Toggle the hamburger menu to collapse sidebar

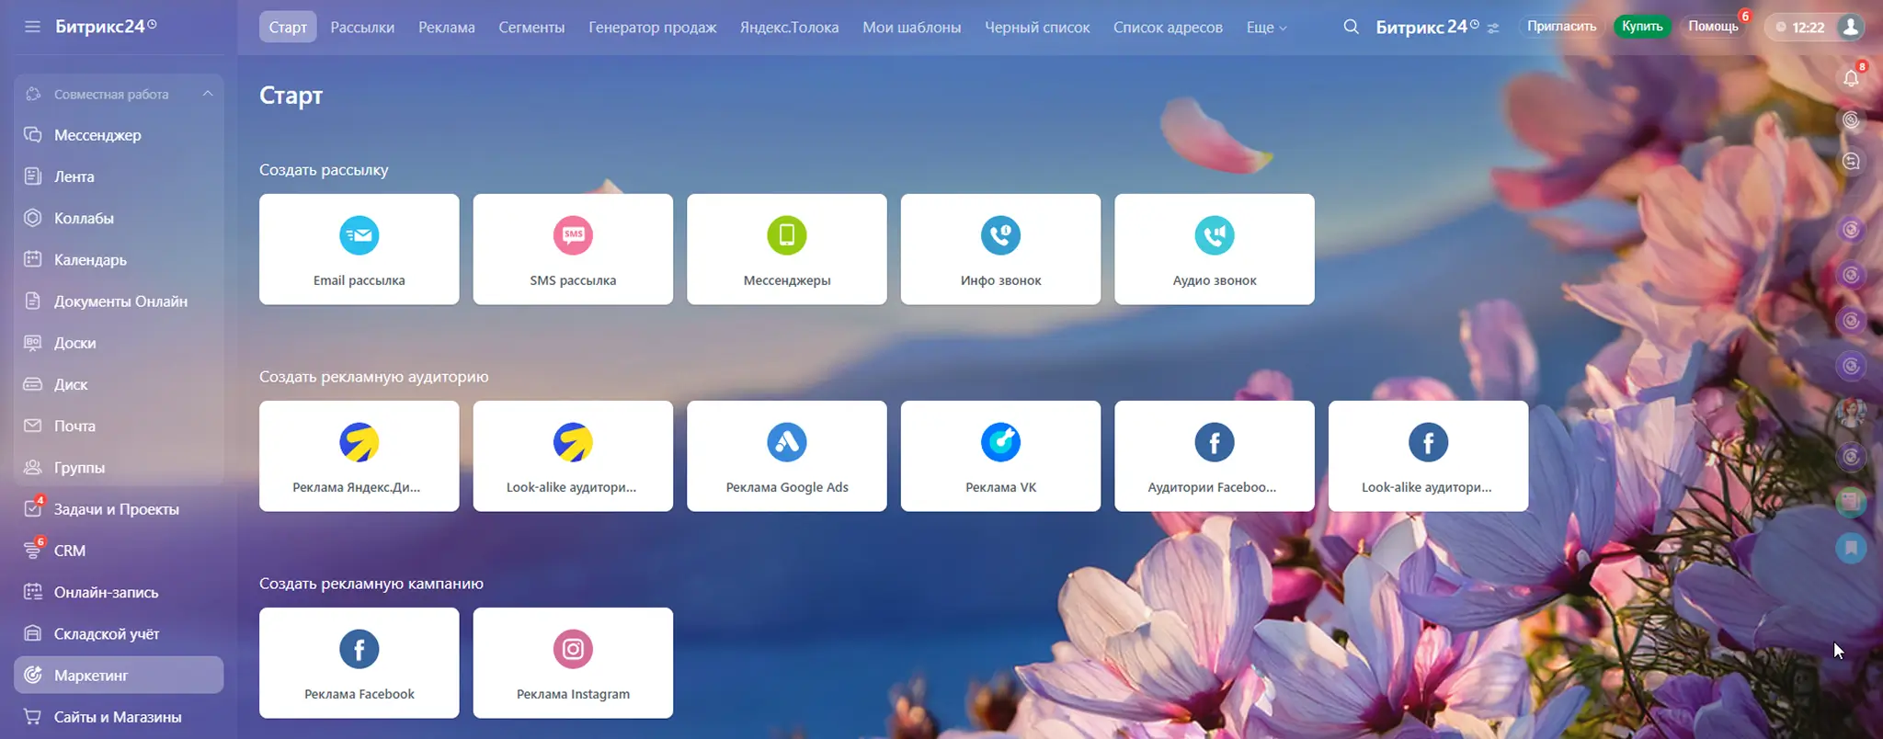tap(32, 27)
